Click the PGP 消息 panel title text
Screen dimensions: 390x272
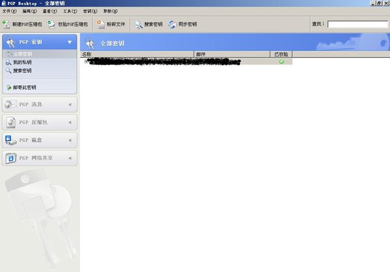(31, 105)
